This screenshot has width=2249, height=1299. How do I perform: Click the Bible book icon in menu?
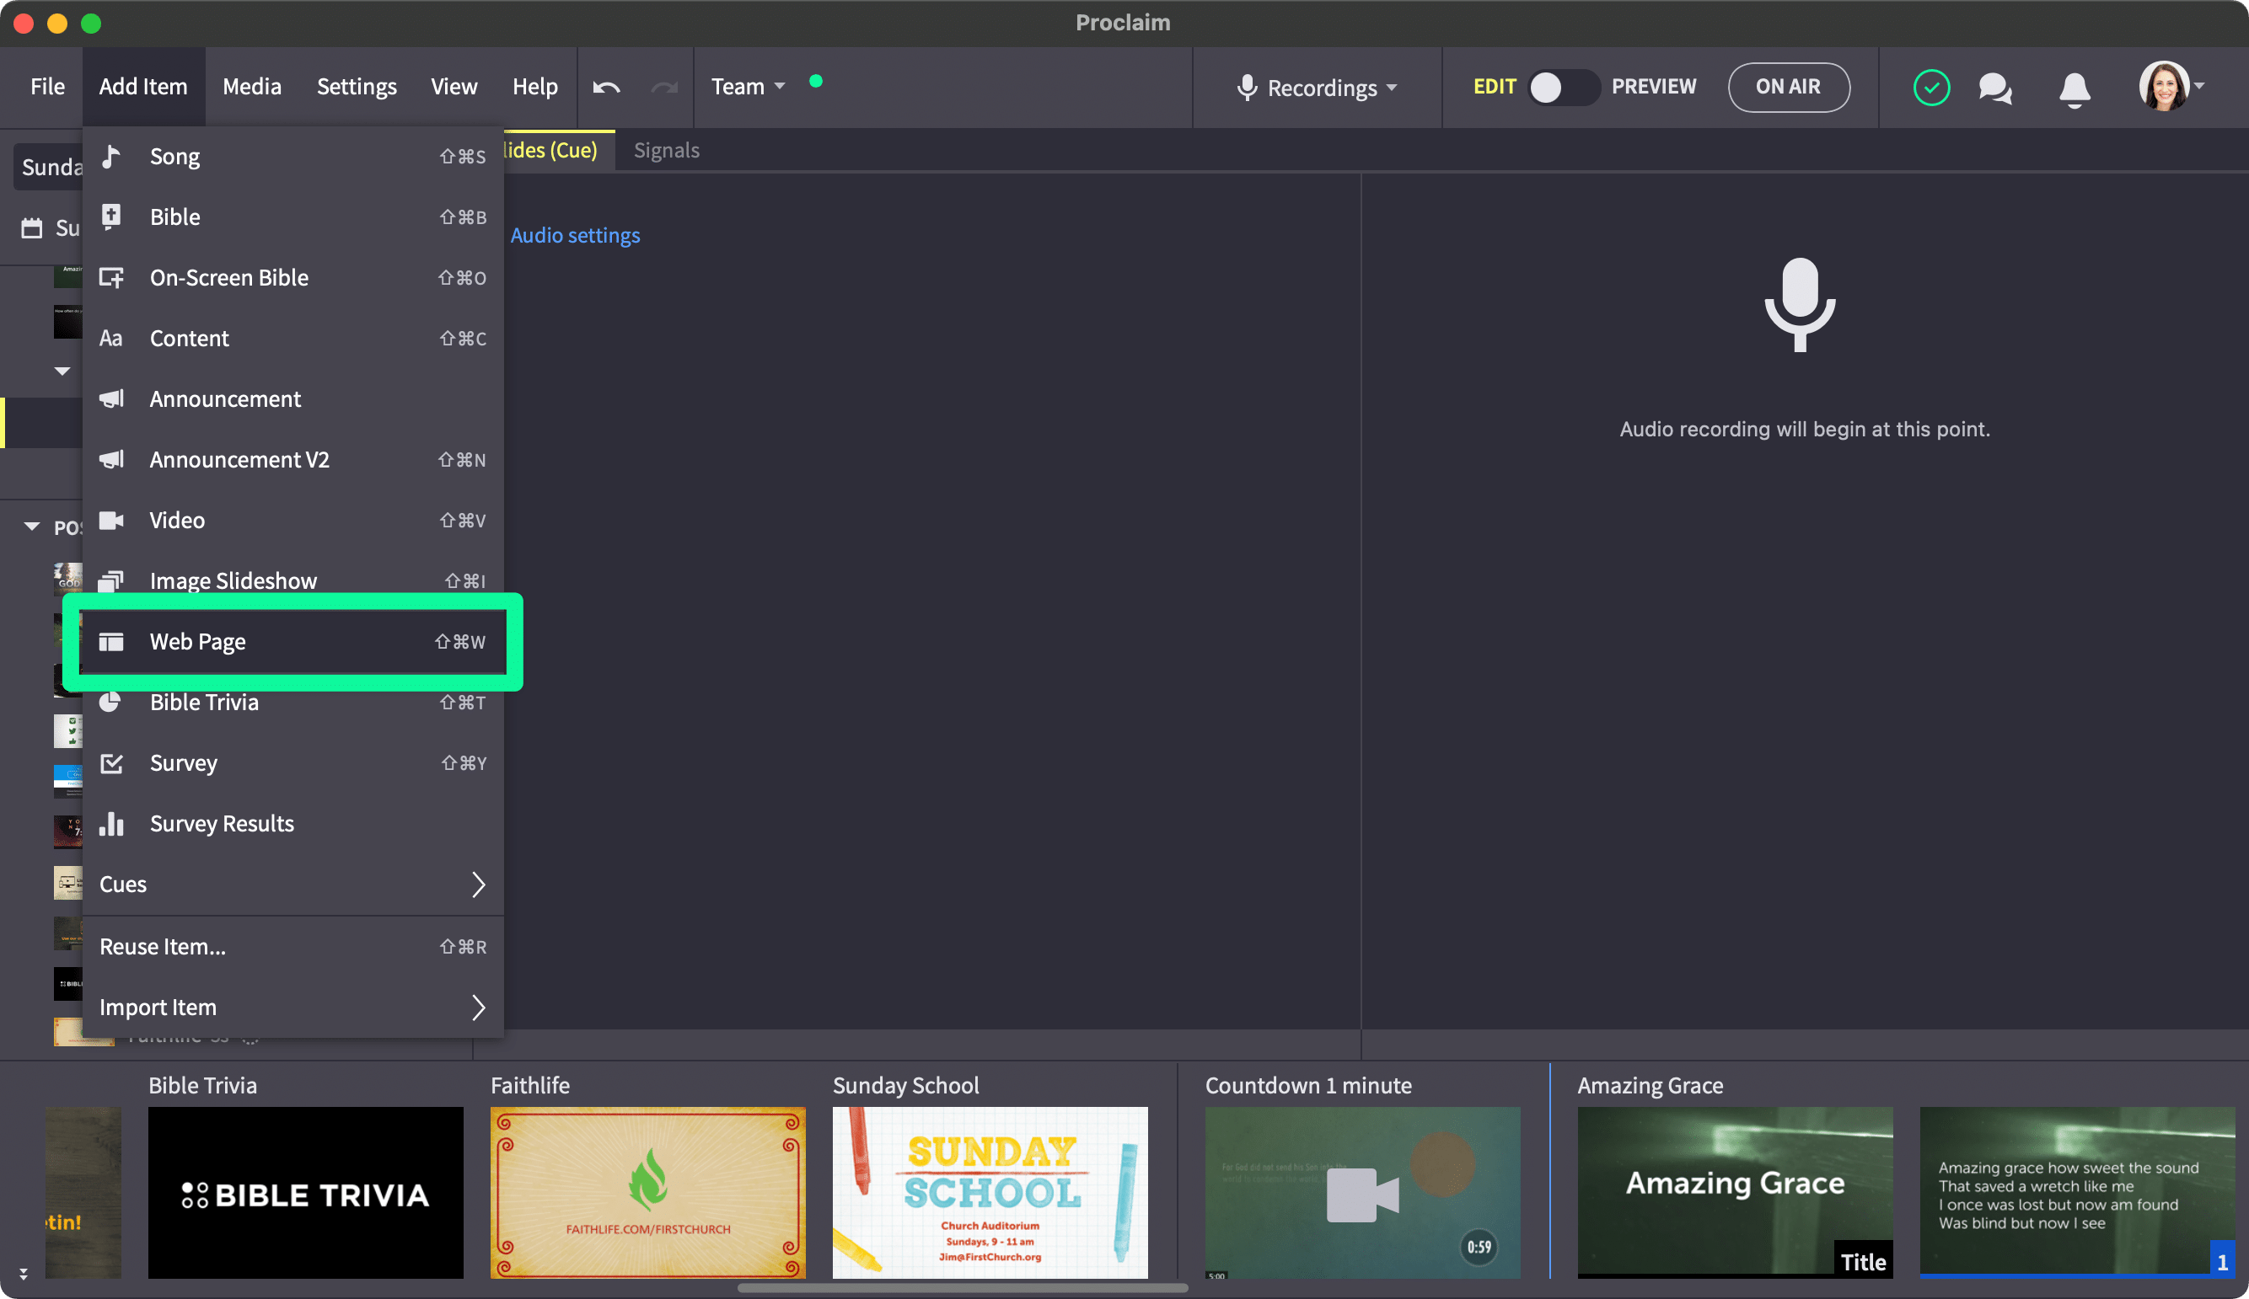point(110,216)
